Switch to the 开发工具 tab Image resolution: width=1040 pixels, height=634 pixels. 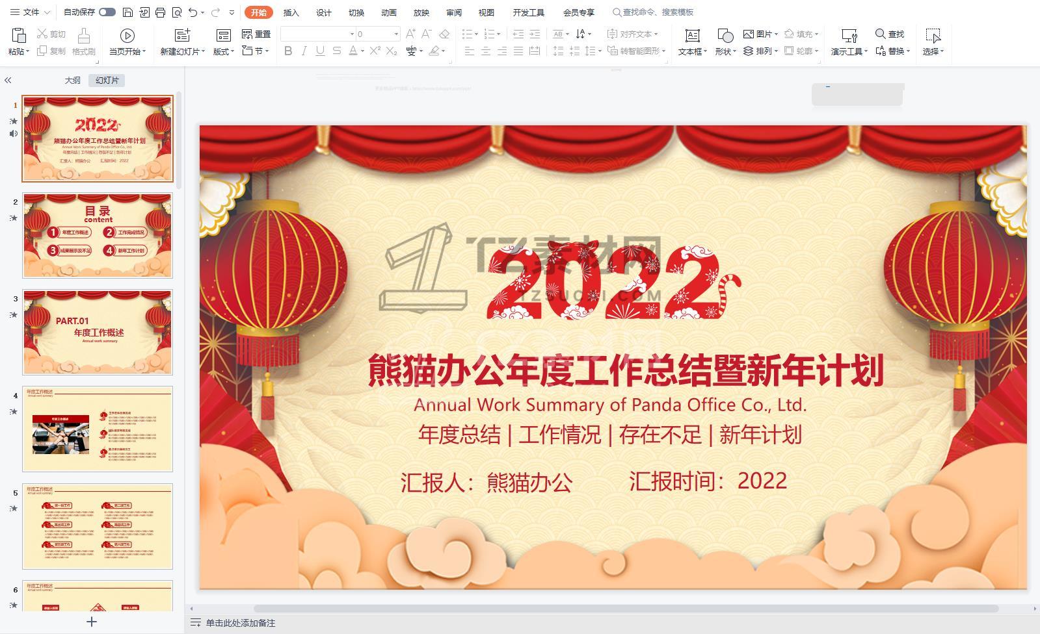pos(529,12)
